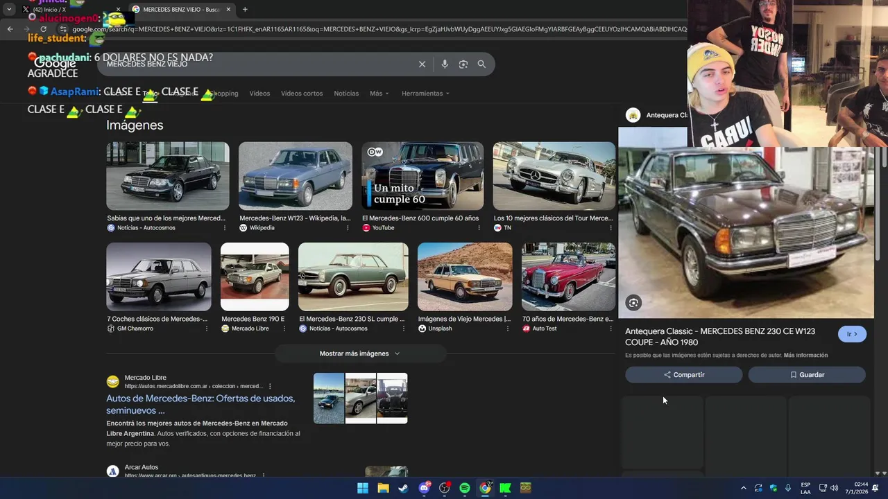The width and height of the screenshot is (888, 499).
Task: Open a new browser tab
Action: tap(245, 10)
